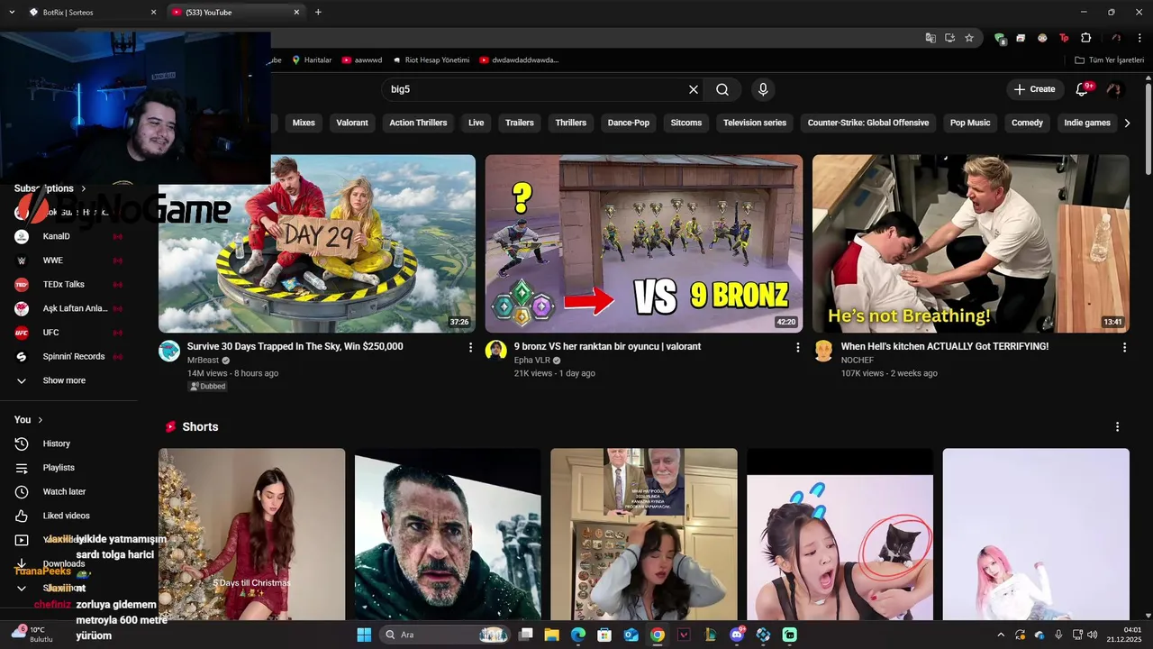
Task: Filter by the Valorant chip
Action: click(x=352, y=123)
